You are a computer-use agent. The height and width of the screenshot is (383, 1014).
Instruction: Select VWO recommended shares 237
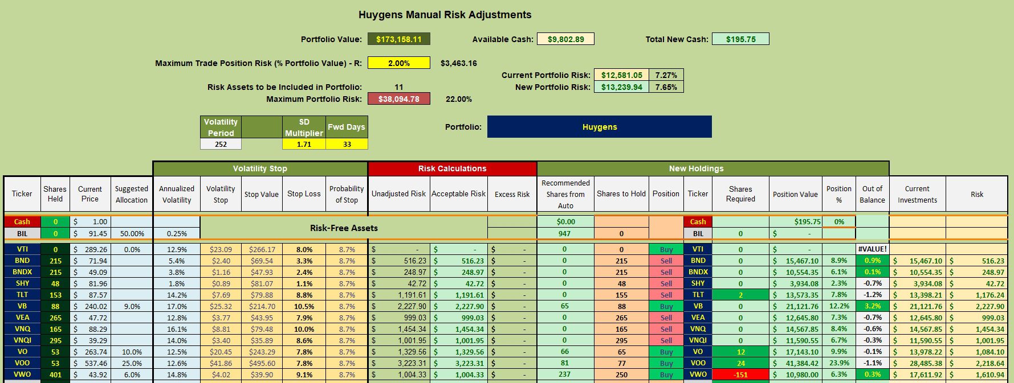565,374
